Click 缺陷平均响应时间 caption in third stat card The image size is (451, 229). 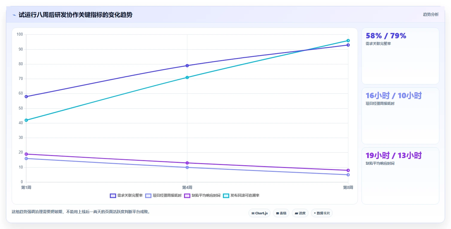tap(380, 163)
